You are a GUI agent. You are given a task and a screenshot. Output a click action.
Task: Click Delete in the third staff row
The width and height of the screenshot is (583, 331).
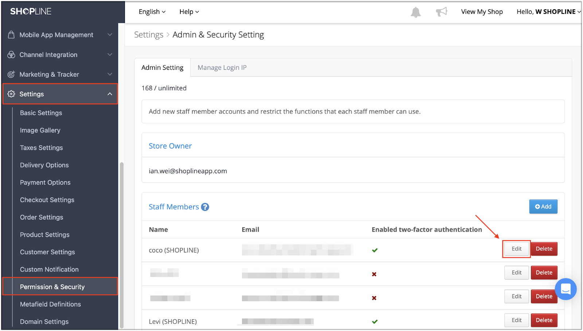point(544,296)
